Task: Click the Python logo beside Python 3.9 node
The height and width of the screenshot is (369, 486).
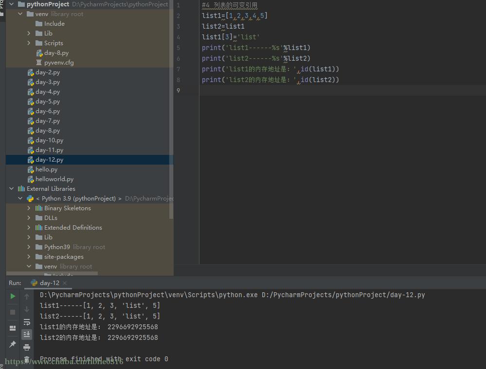Action: pos(30,198)
